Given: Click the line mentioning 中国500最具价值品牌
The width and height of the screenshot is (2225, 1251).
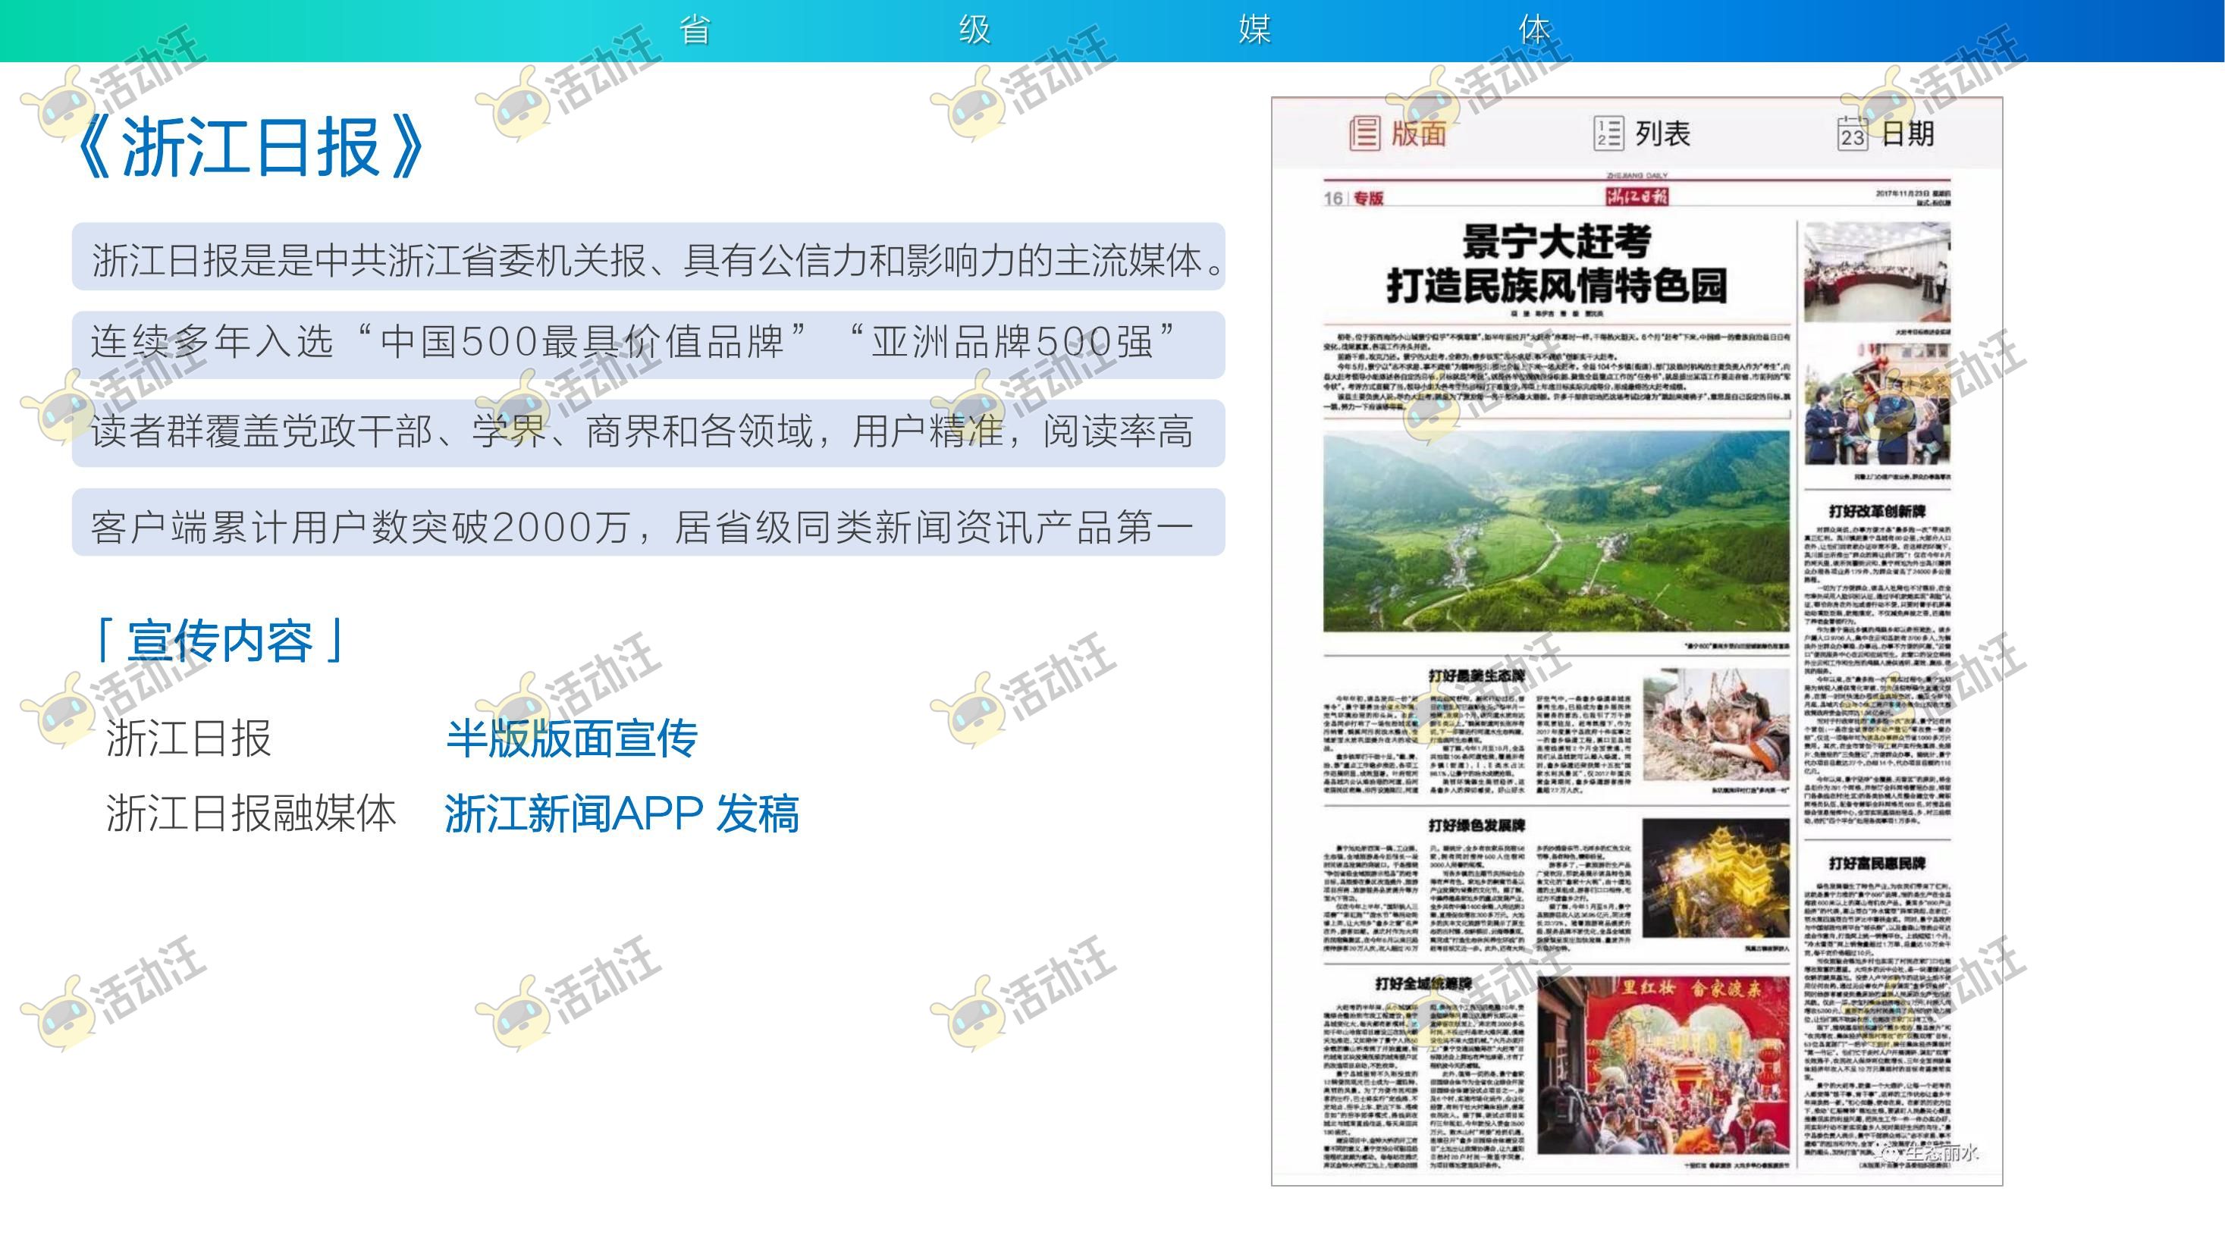Looking at the screenshot, I should point(648,344).
